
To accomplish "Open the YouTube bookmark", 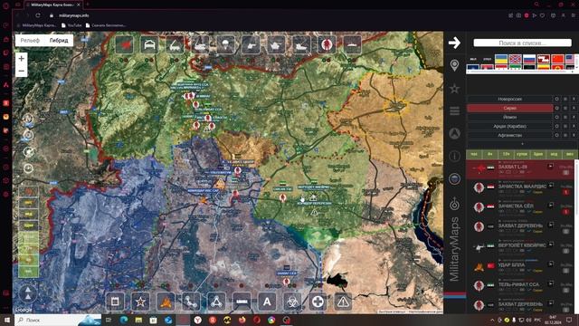I will click(71, 25).
